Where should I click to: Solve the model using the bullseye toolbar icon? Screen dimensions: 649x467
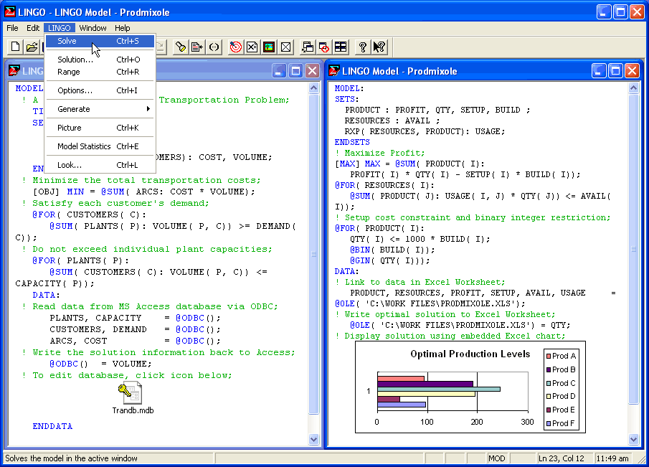(x=235, y=47)
